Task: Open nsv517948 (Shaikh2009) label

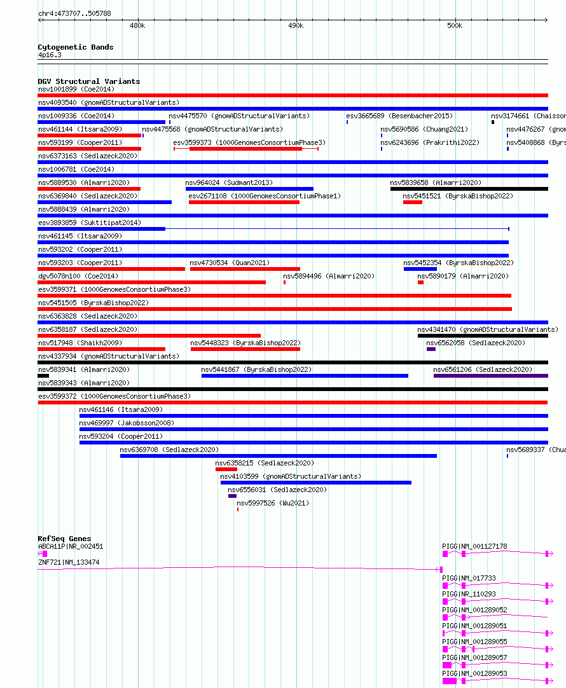Action: 80,343
